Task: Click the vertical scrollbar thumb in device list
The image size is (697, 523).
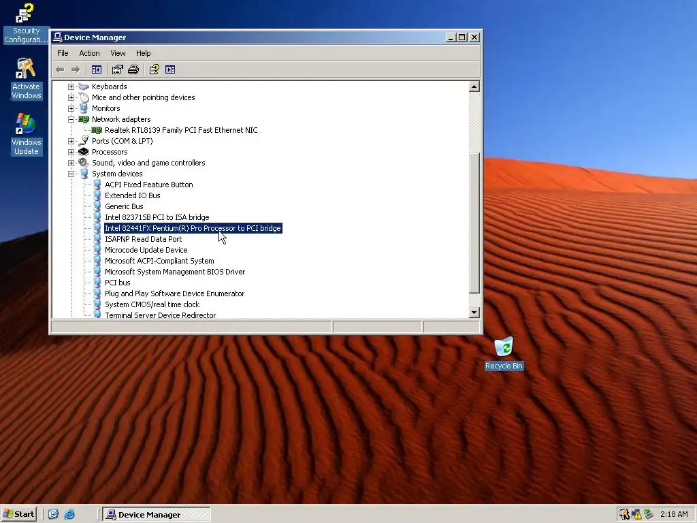Action: click(x=474, y=223)
